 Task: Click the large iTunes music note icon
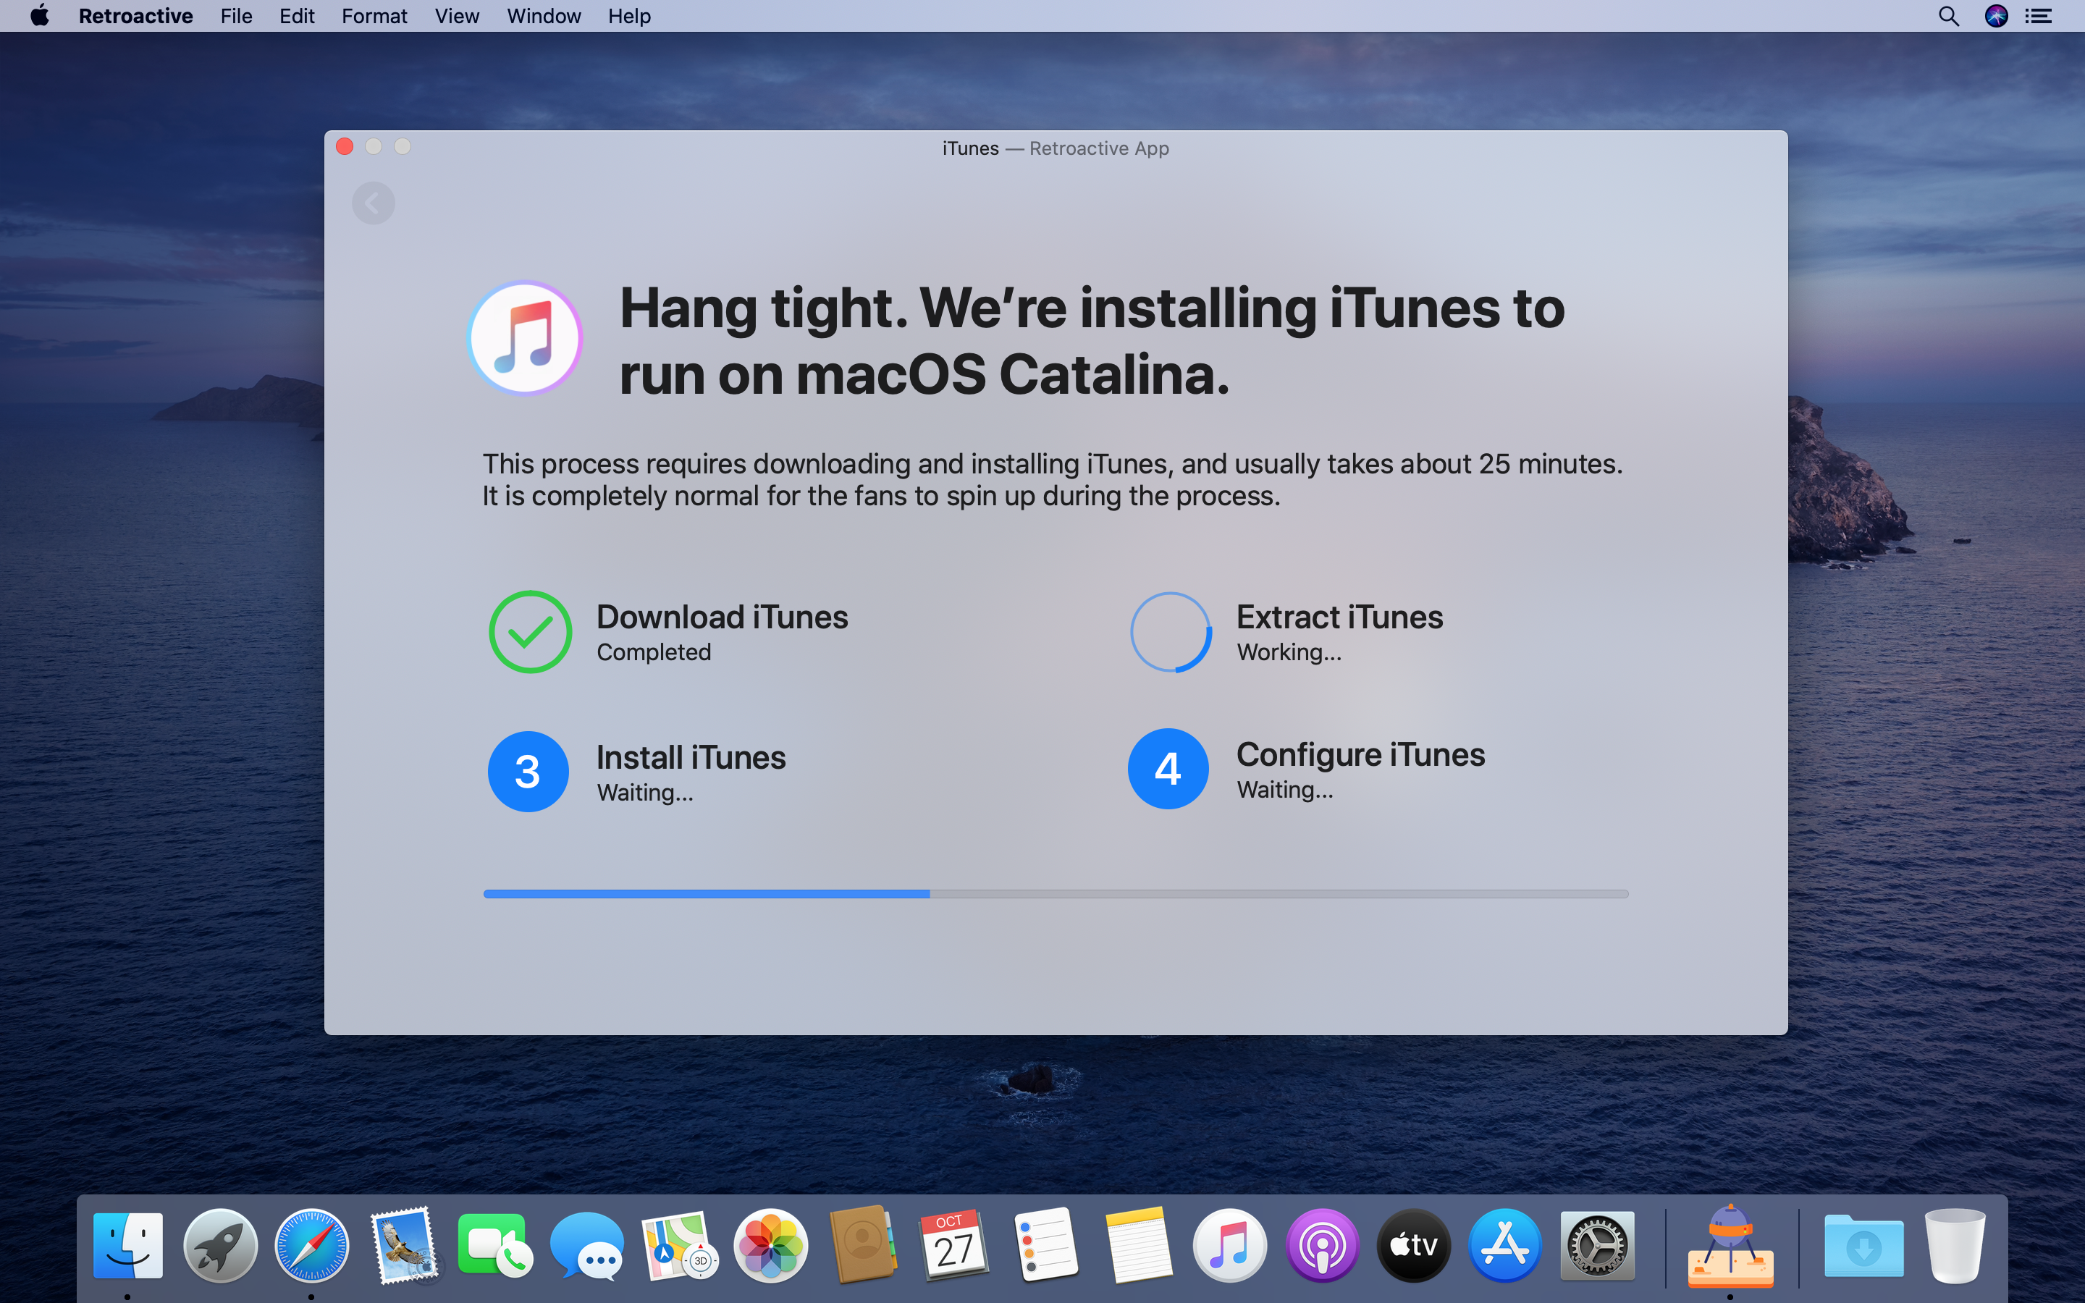525,338
